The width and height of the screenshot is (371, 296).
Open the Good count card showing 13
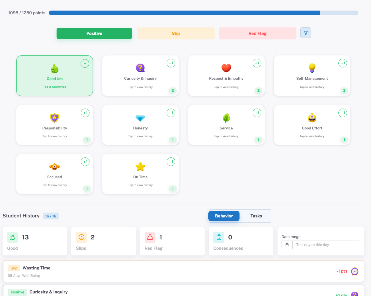35,241
